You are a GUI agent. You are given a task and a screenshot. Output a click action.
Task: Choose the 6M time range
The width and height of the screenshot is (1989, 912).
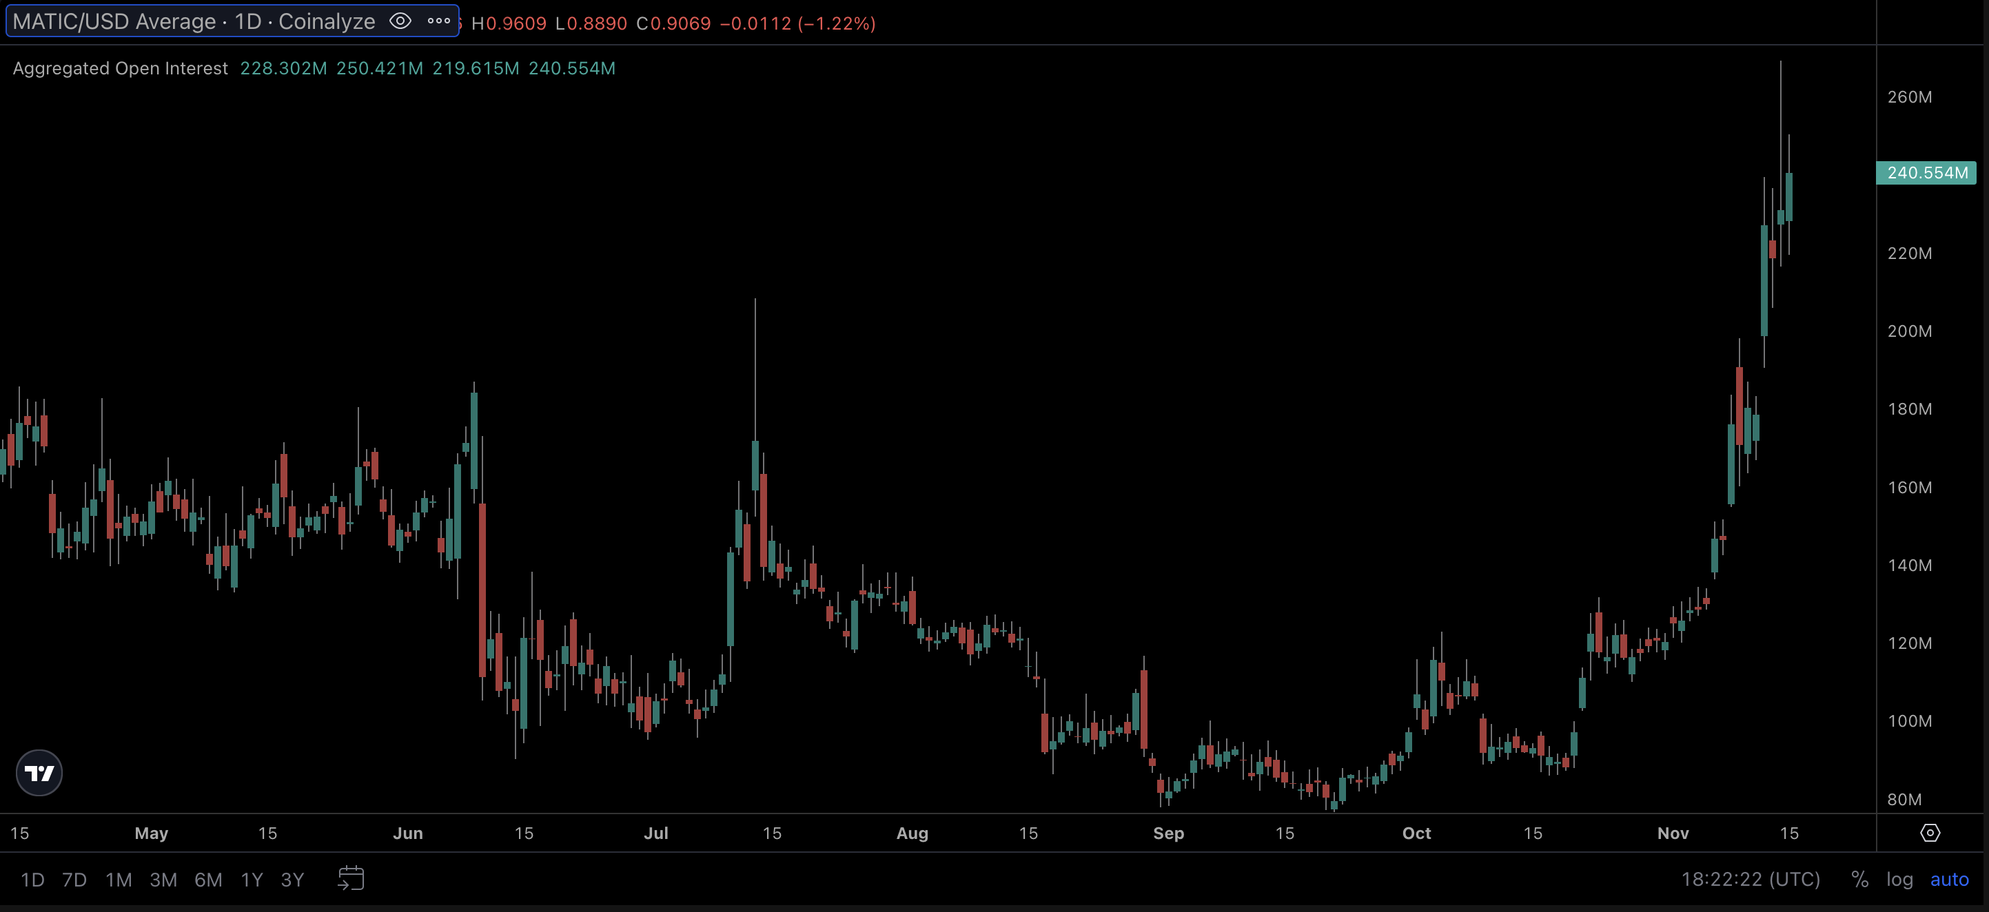(207, 879)
